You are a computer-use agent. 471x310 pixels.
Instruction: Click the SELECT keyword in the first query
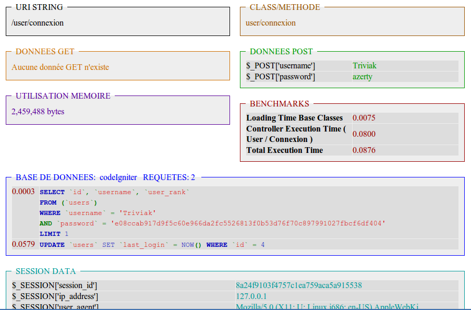pos(52,192)
